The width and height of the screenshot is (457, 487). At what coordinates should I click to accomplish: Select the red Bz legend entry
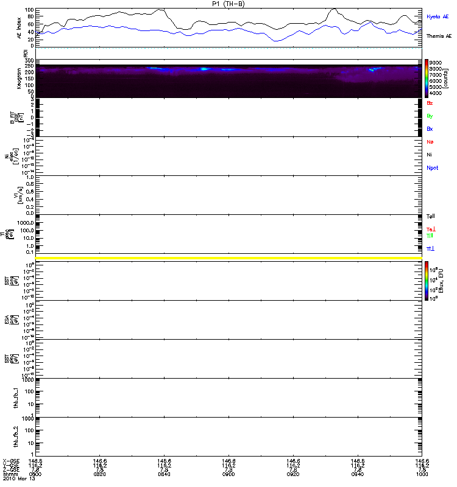430,103
